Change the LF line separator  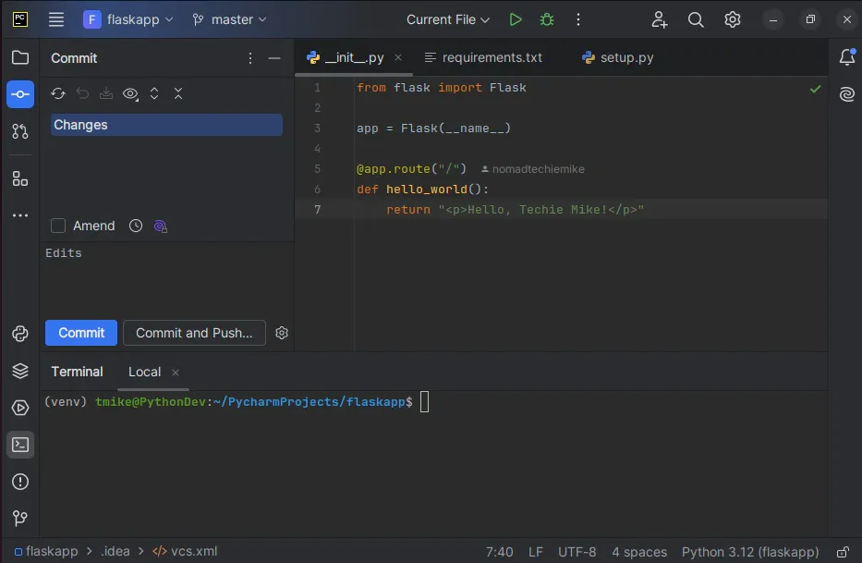pos(536,552)
